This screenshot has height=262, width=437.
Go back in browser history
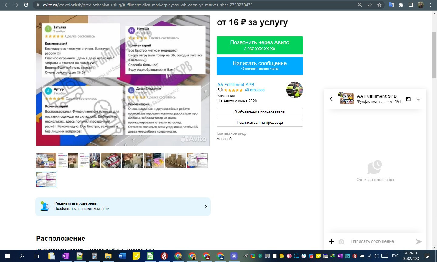point(7,5)
